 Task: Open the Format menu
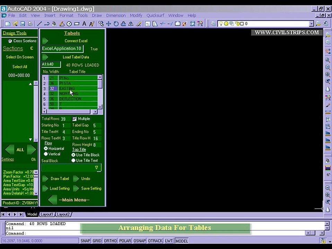66,16
